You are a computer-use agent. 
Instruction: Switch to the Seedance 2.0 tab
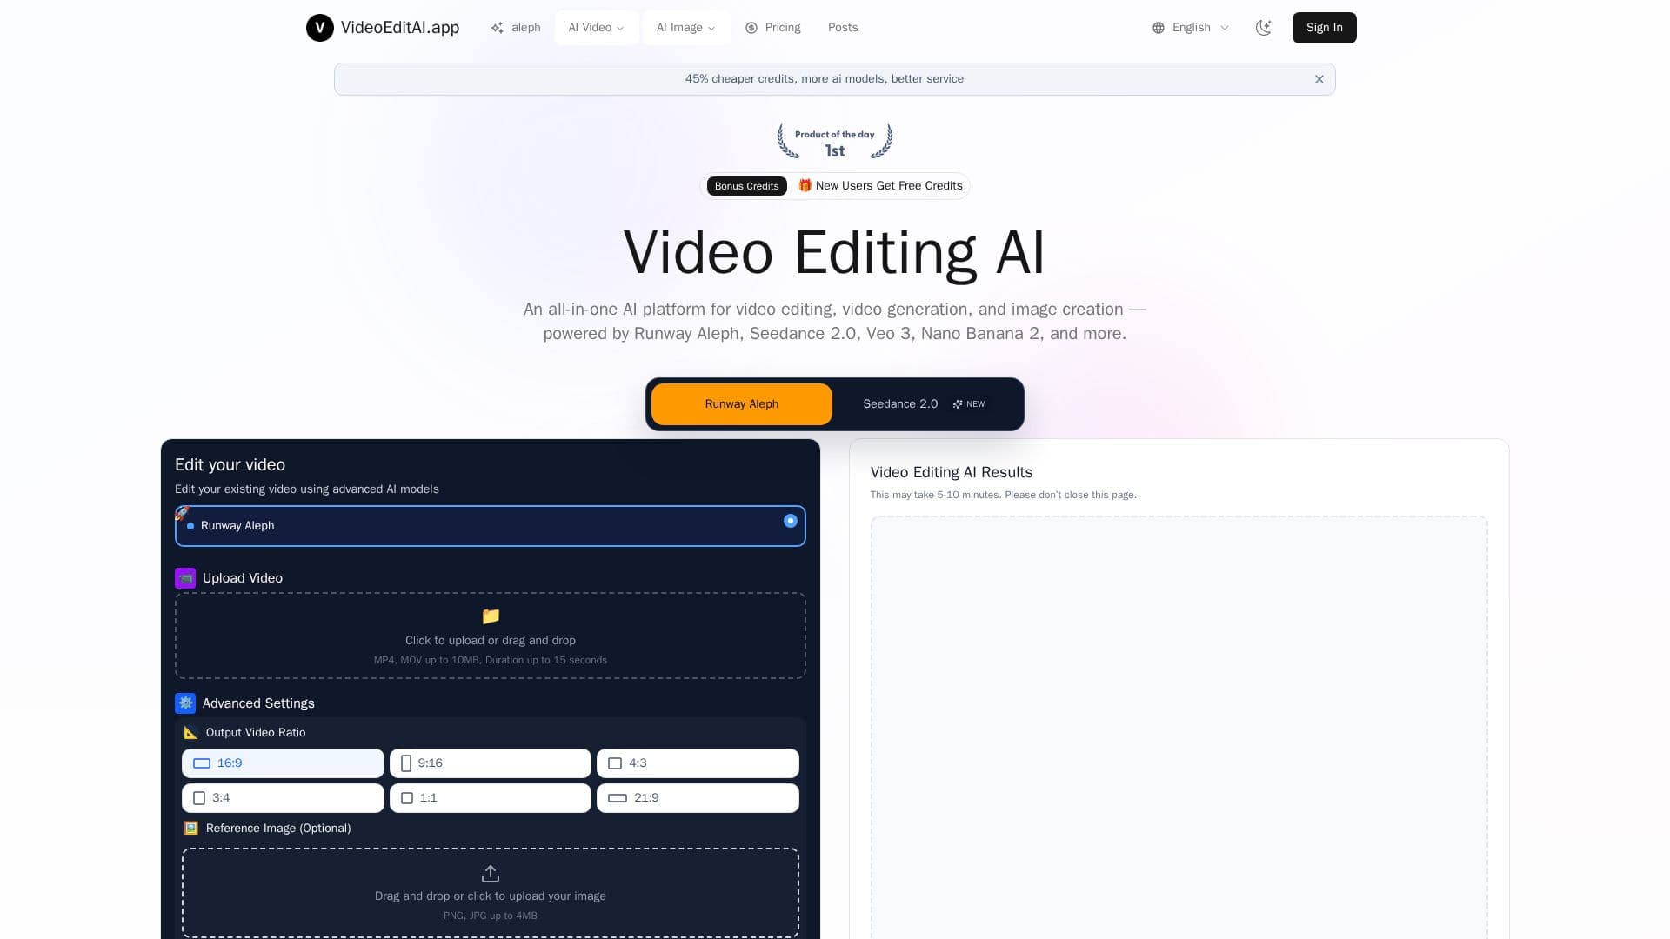click(925, 404)
